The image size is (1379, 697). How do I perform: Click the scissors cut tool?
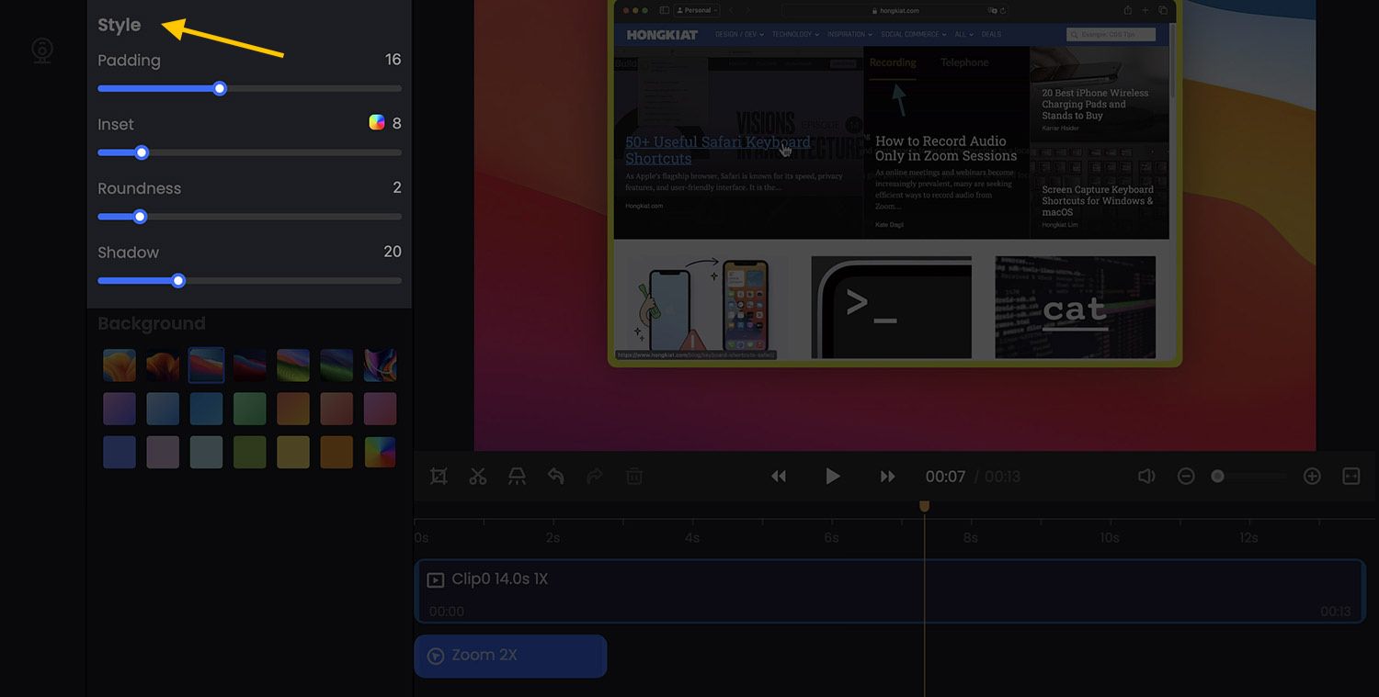click(478, 476)
